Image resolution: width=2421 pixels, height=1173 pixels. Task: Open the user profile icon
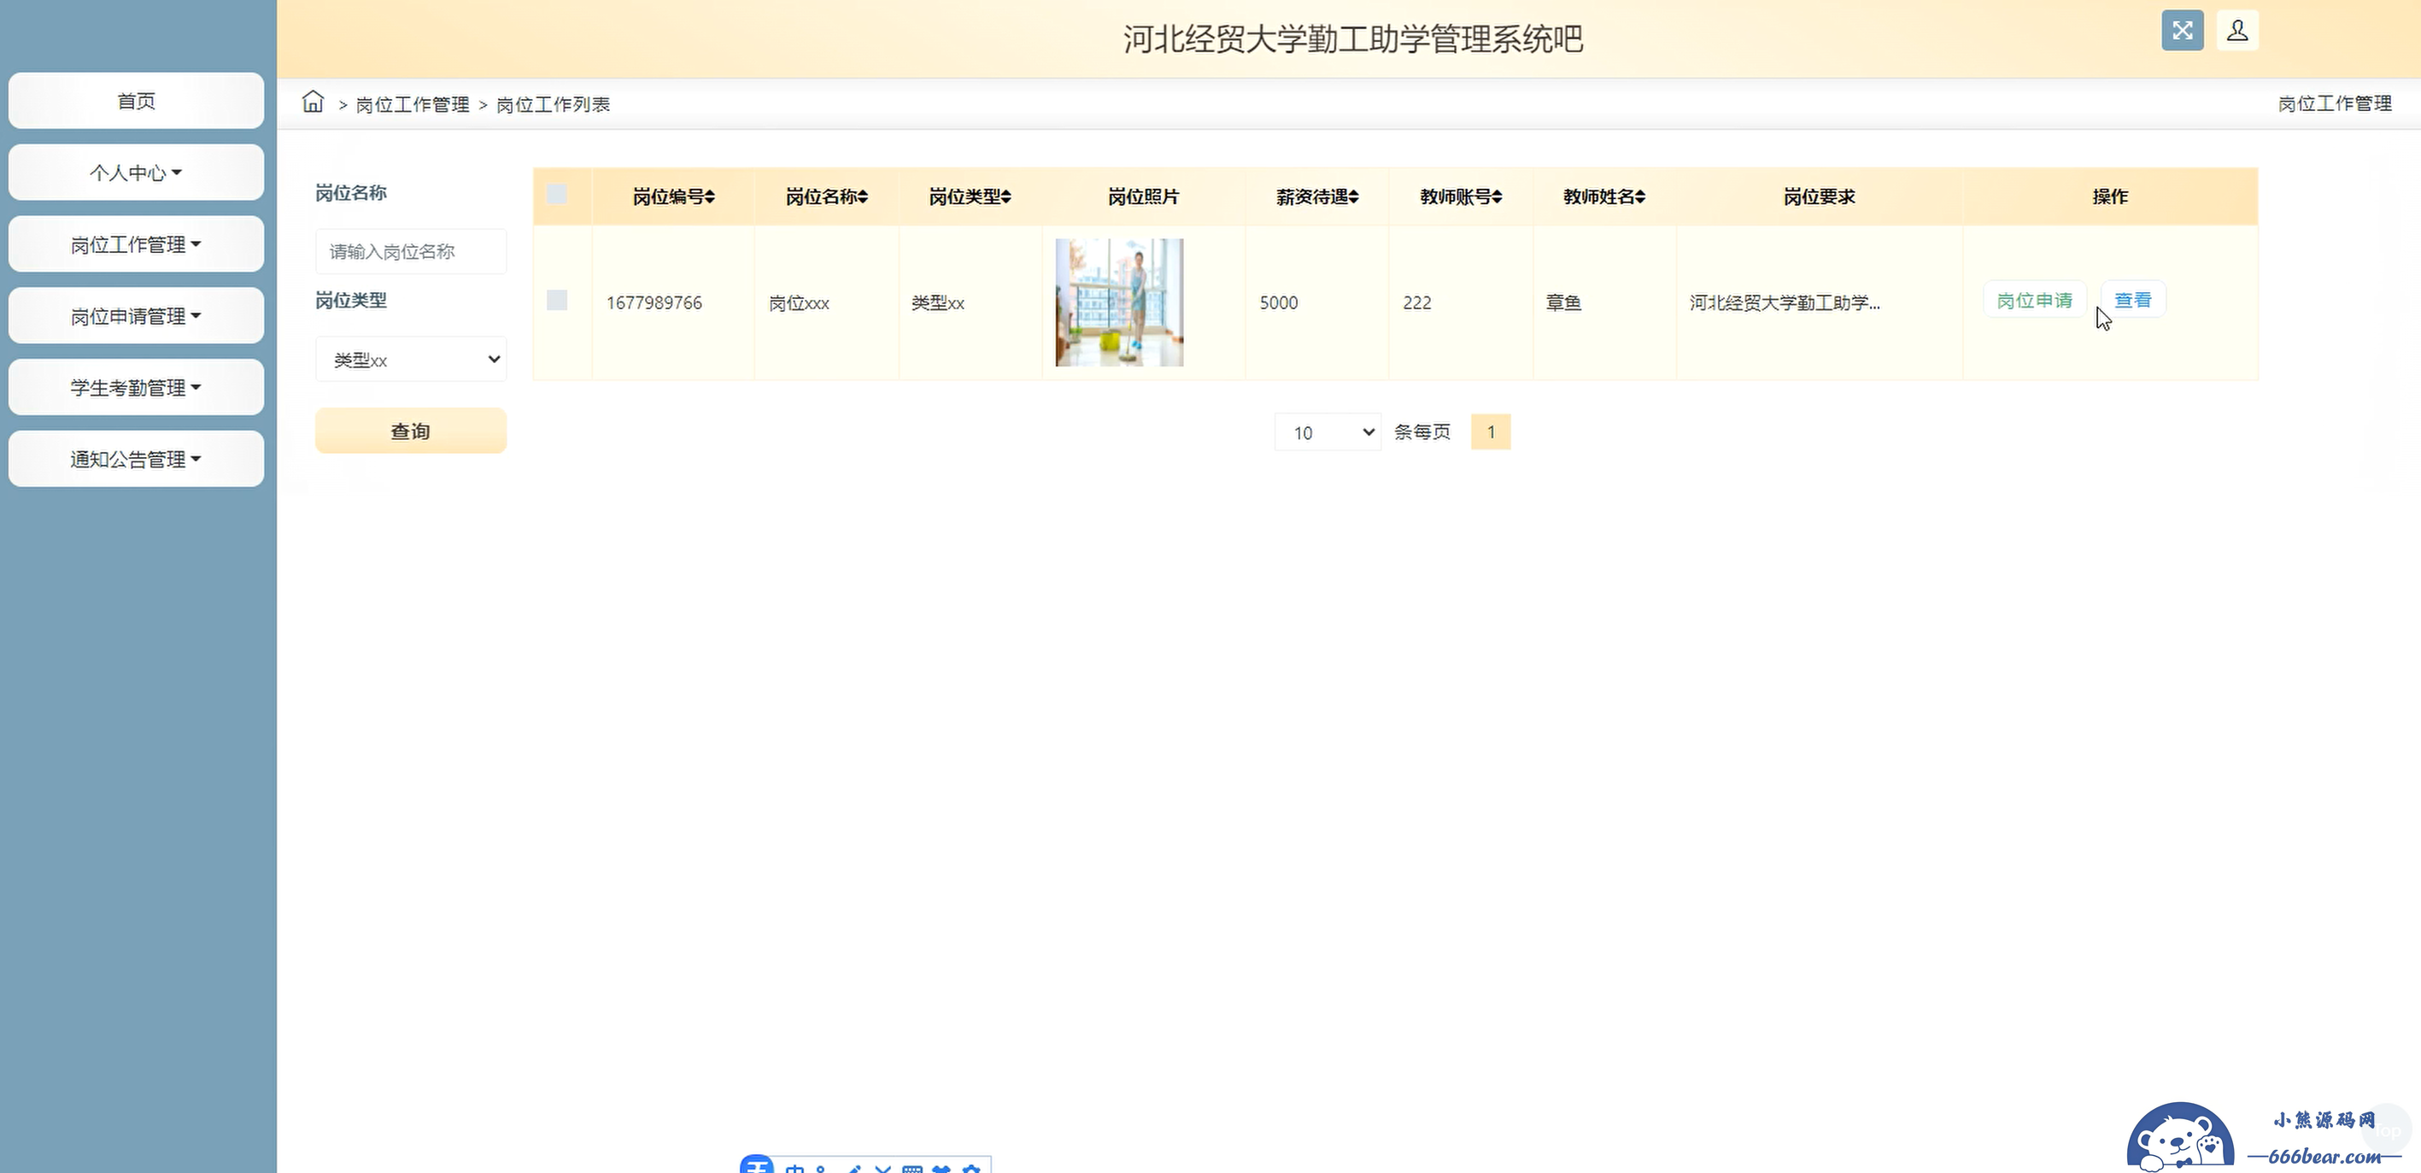point(2236,31)
